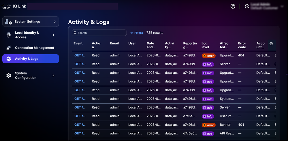This screenshot has width=288, height=141.
Task: Click the Search input field
Action: 99,33
